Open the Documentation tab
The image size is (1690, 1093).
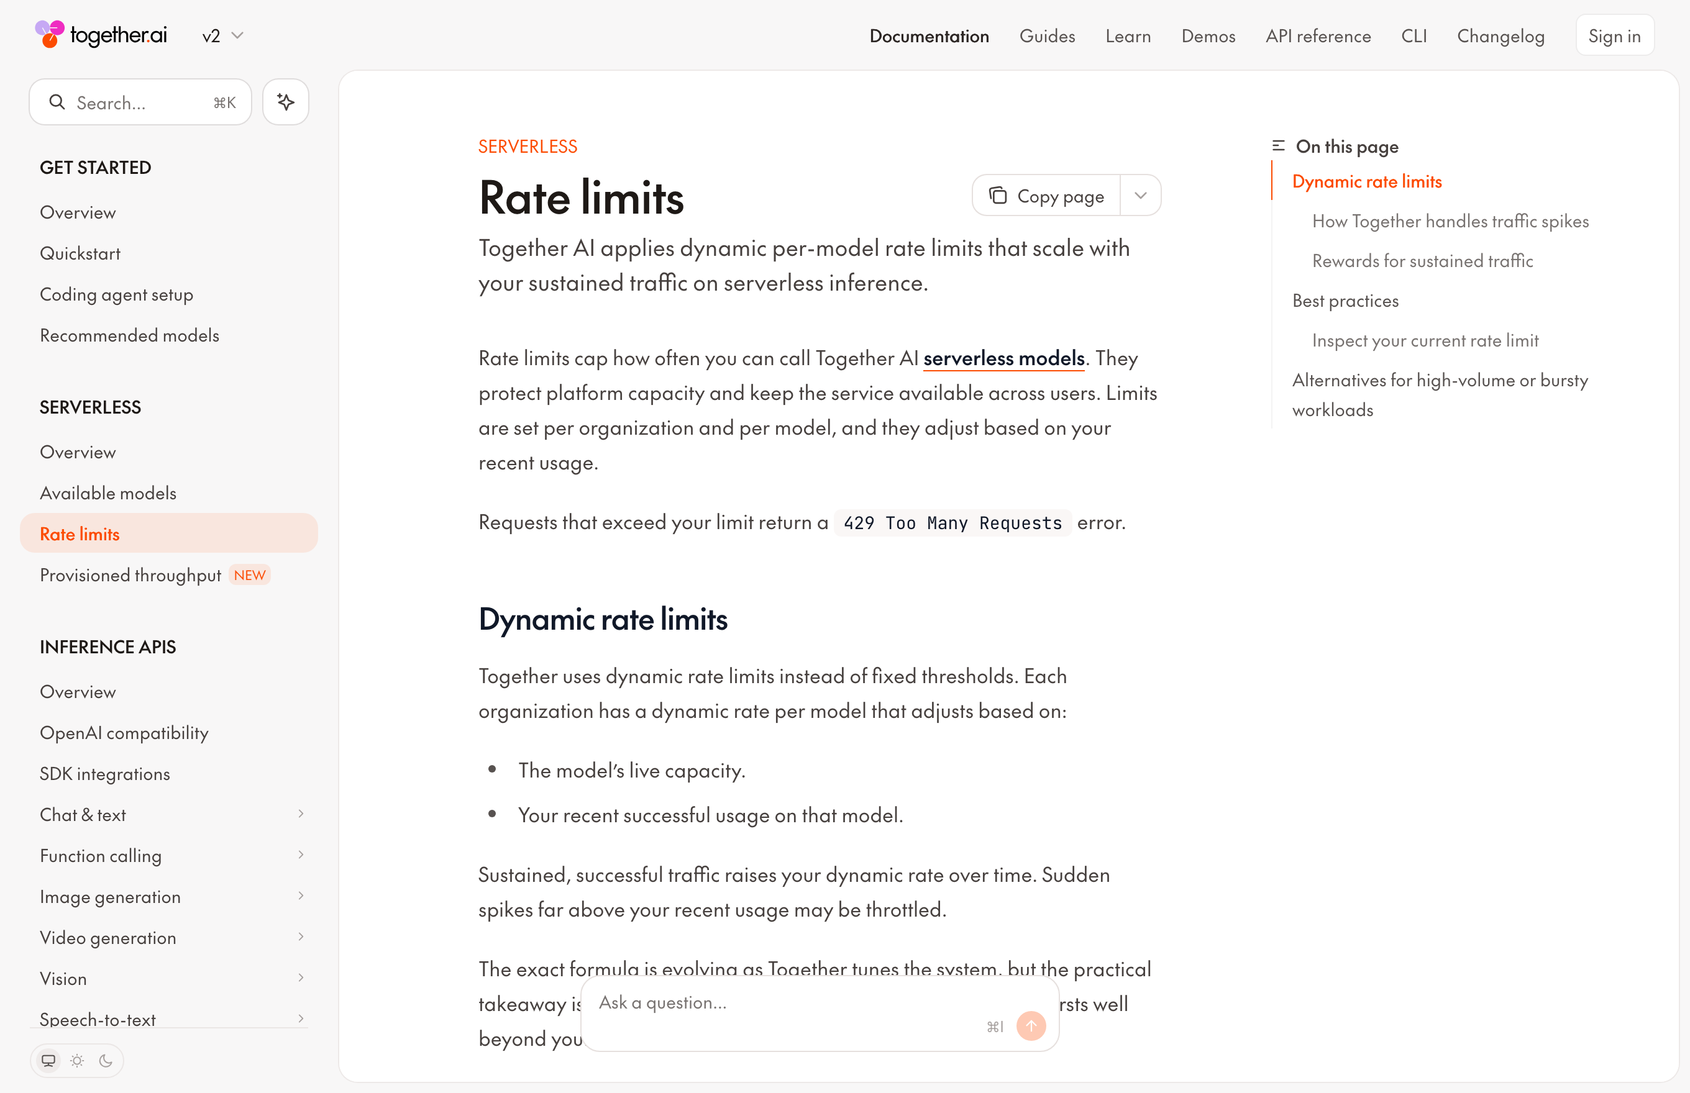click(929, 35)
